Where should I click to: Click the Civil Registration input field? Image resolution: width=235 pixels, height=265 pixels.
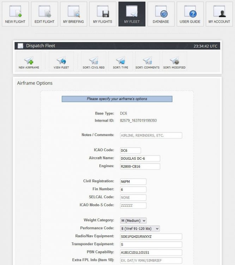[133, 182]
